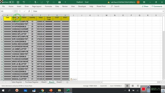The height and width of the screenshot is (93, 165).
Task: Select column M header
Action: pos(106,15)
